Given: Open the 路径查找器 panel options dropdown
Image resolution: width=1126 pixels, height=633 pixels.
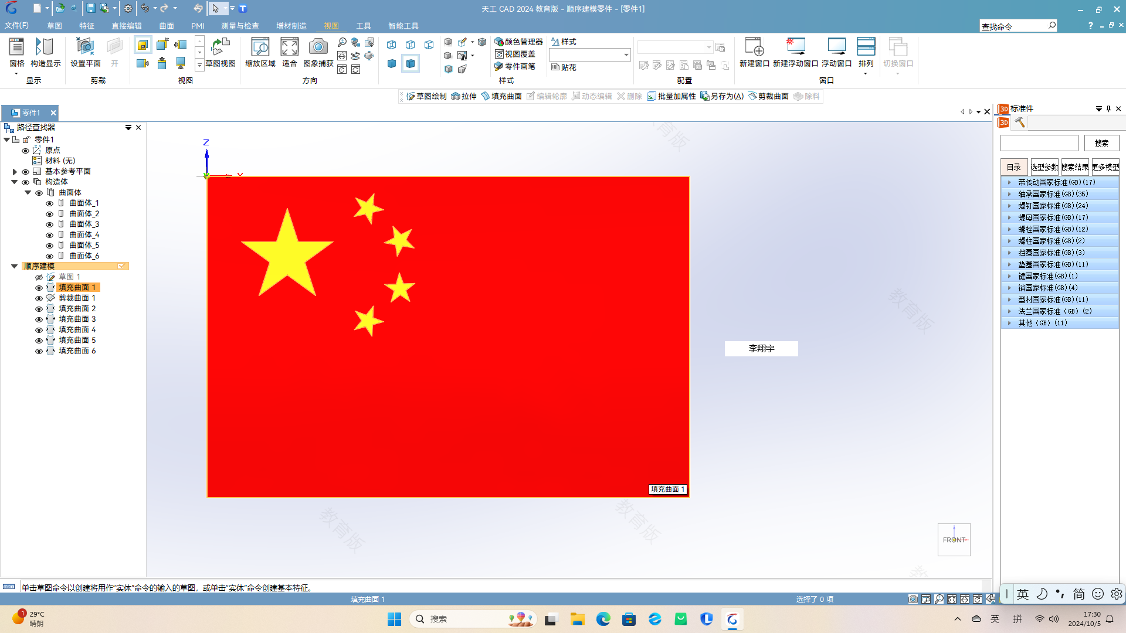Looking at the screenshot, I should 128,127.
